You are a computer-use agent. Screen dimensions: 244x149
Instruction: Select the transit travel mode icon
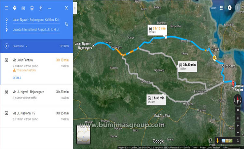(32, 8)
